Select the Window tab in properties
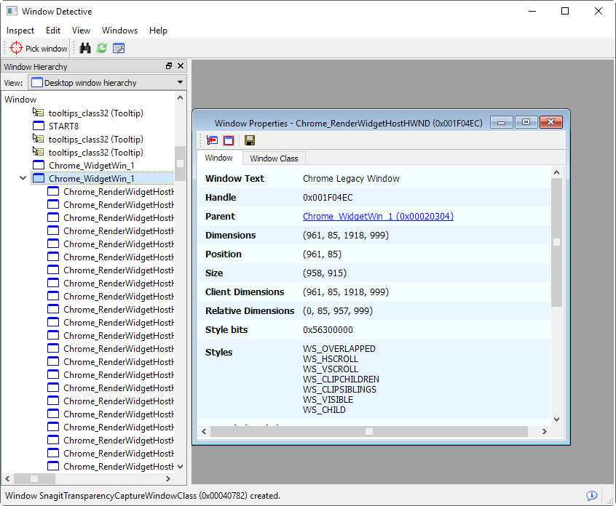616x506 pixels. point(219,158)
